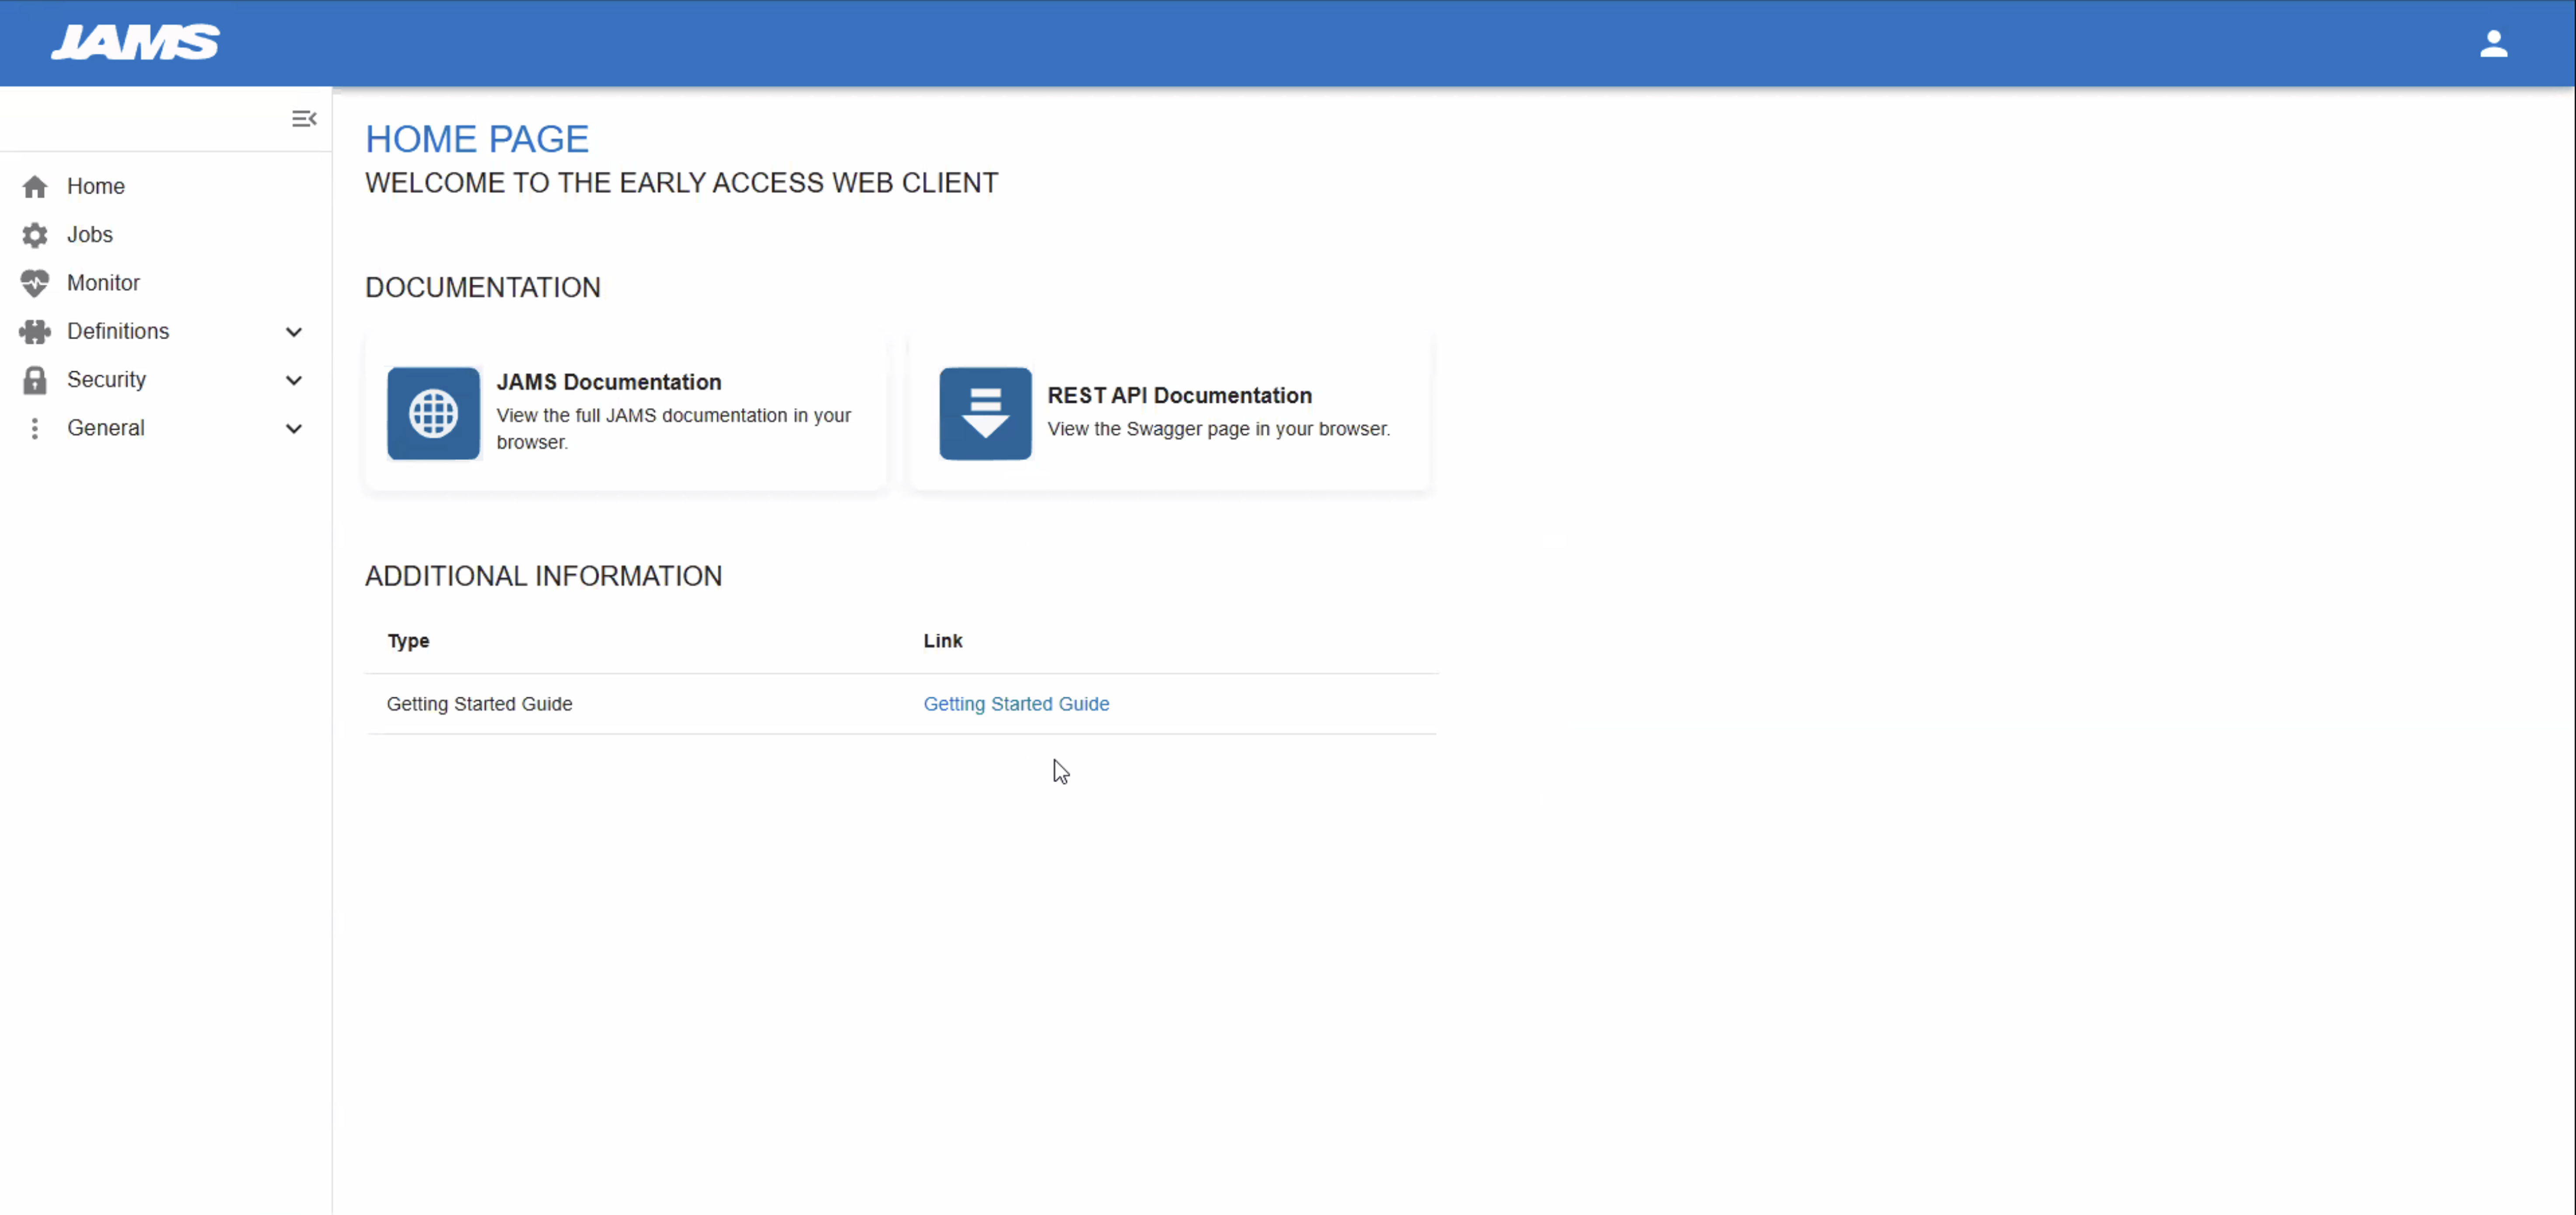Click the Definitions puzzle piece icon
The image size is (2576, 1215).
pyautogui.click(x=35, y=332)
